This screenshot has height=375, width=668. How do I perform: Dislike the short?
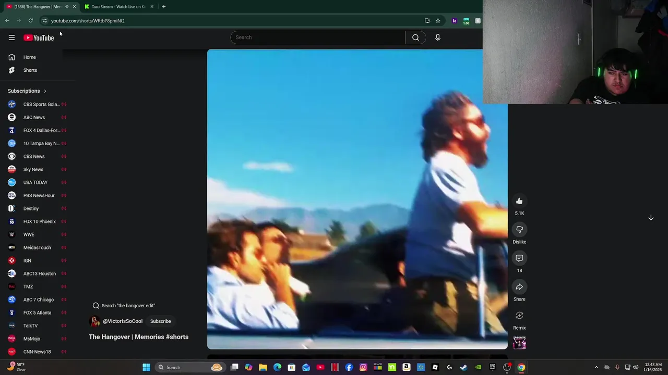(x=519, y=230)
